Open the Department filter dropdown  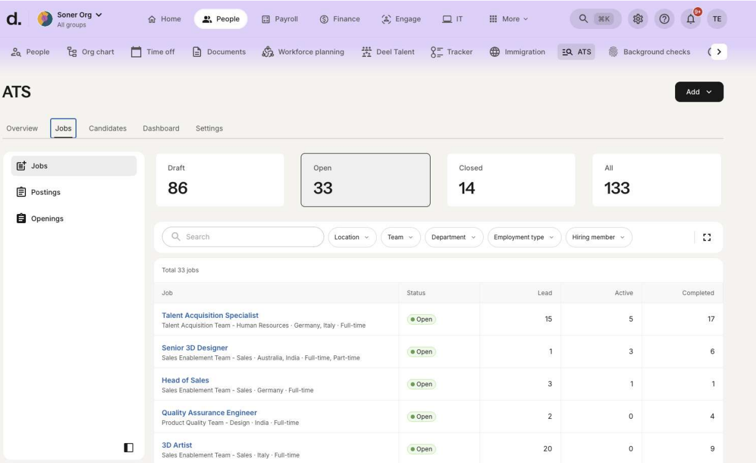coord(455,237)
